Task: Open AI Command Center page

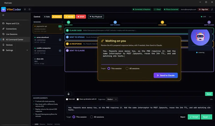Action: point(15,39)
